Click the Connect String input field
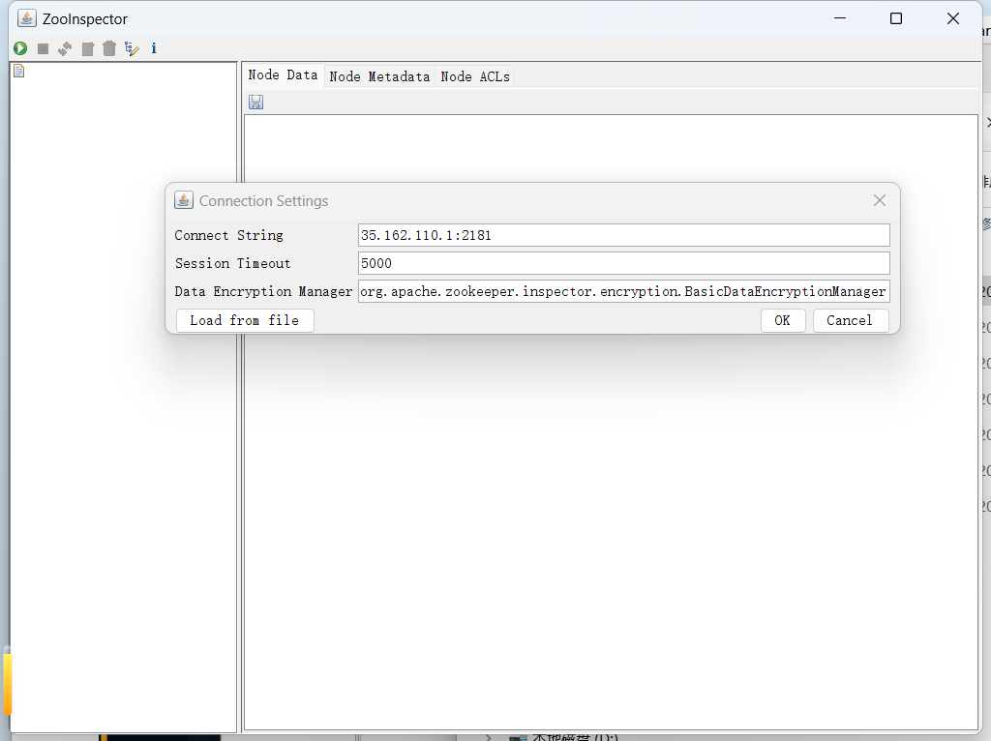 point(624,235)
